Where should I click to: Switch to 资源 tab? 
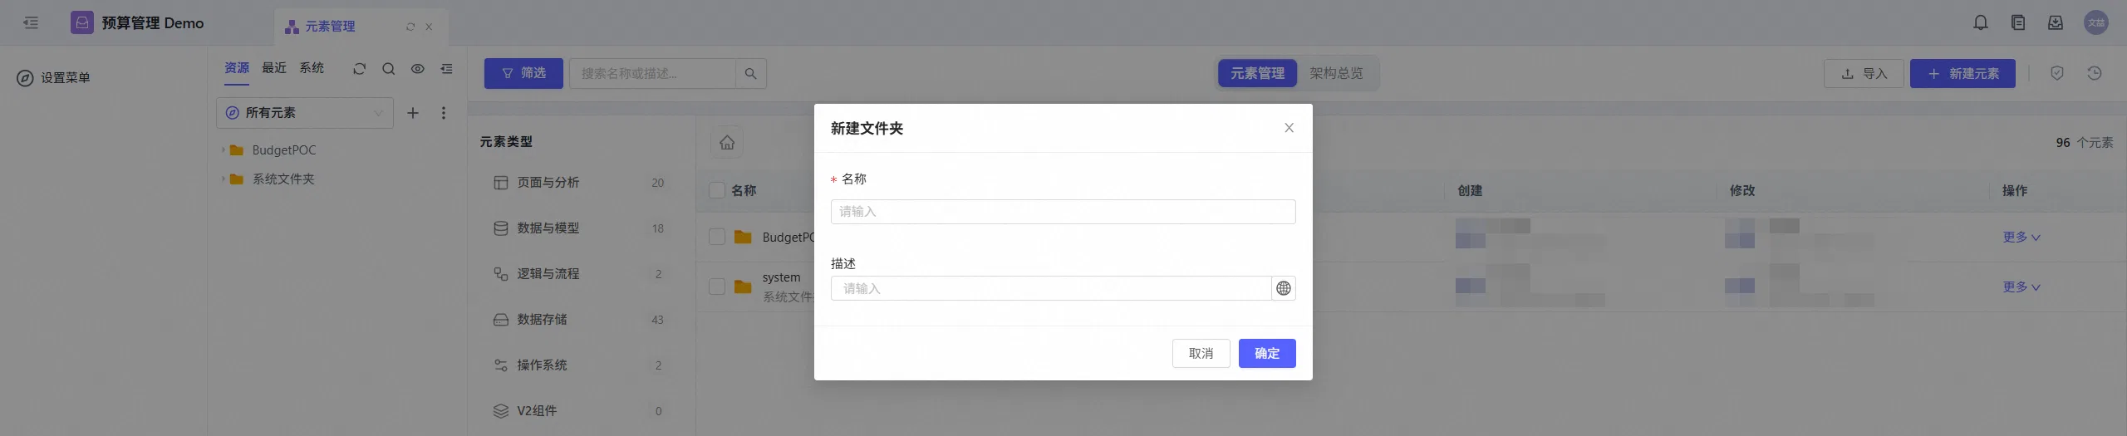[237, 68]
